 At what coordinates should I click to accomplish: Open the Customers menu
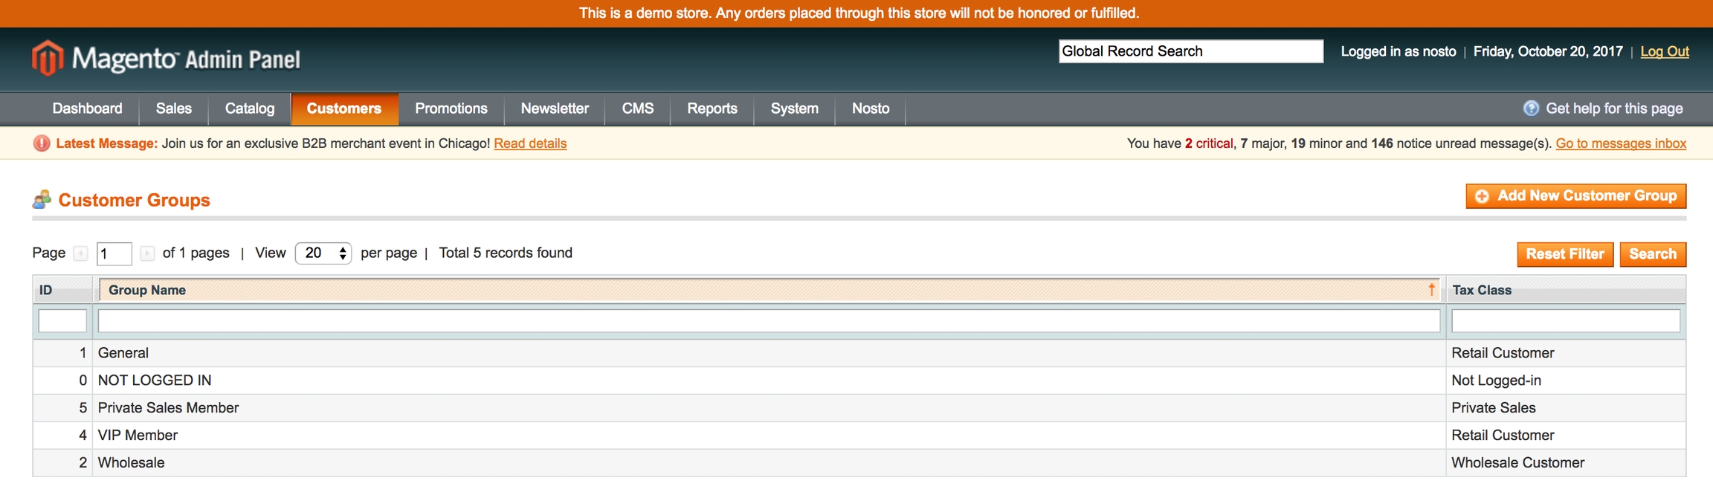click(343, 109)
